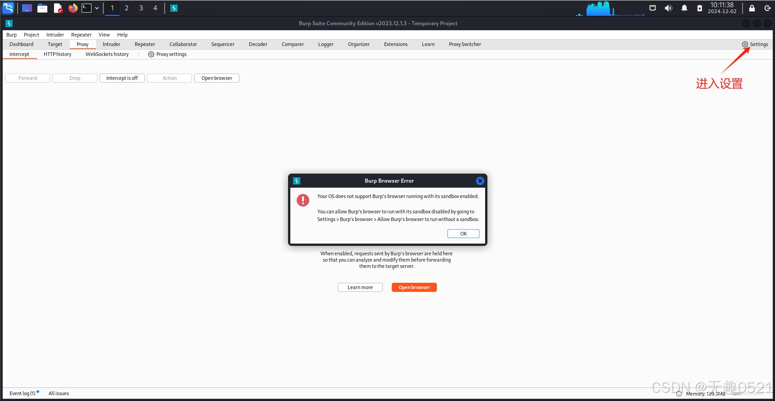The image size is (775, 401).
Task: Switch to the Intruder tab
Action: pos(111,44)
